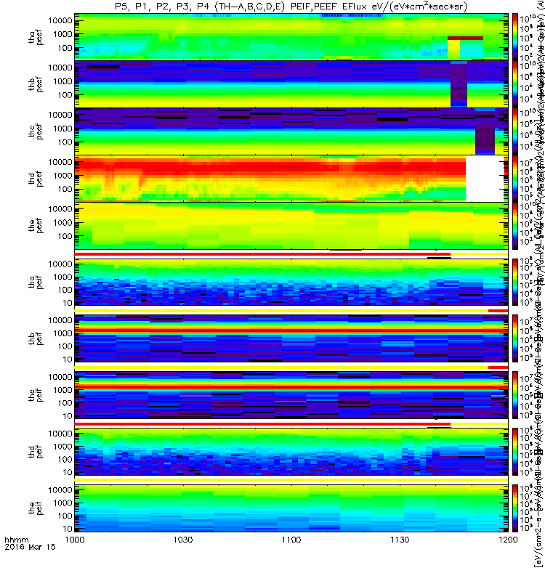Screen dimensions: 545x581
Task: Click the 1030 time axis label
Action: point(183,540)
